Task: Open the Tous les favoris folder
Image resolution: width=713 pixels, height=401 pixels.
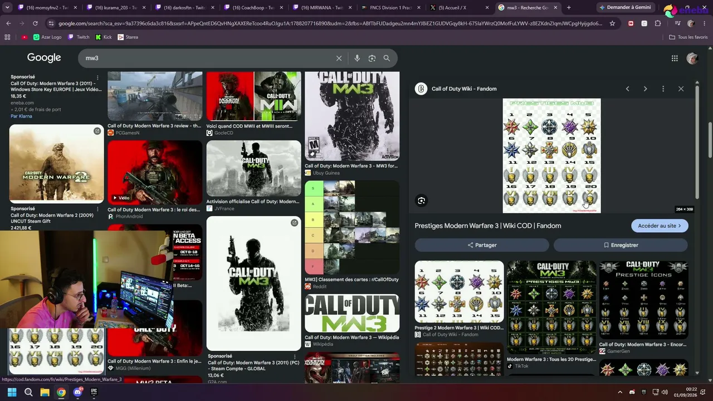Action: click(688, 37)
